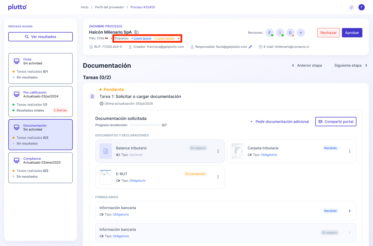The image size is (373, 246).
Task: Add a new tag with Etiquetas plus
Action: click(178, 39)
